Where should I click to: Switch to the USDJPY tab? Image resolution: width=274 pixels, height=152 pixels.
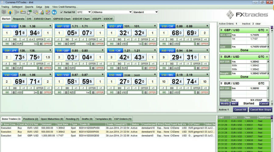[x=97, y=19]
